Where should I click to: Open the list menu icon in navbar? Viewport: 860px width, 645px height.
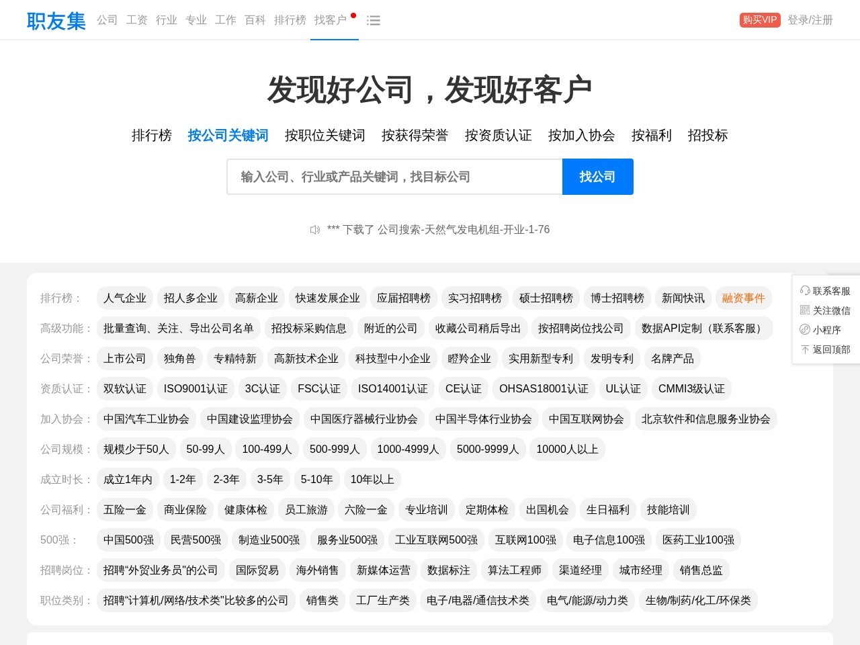pyautogui.click(x=374, y=21)
